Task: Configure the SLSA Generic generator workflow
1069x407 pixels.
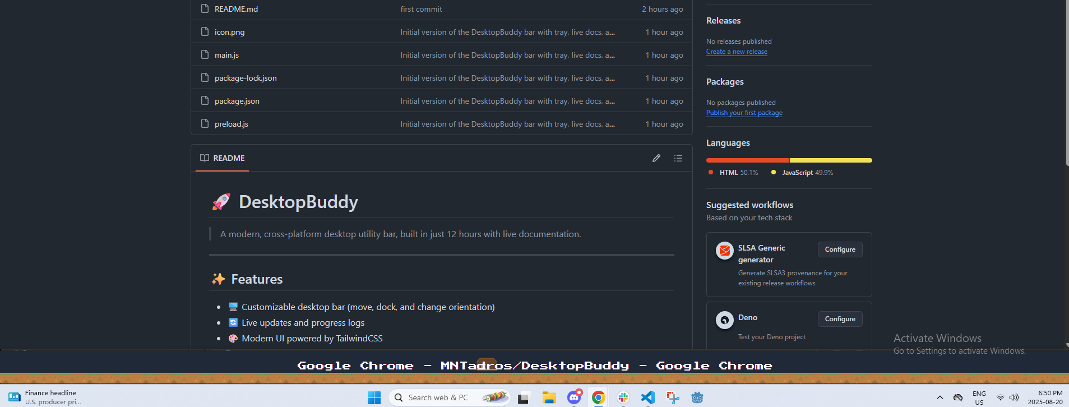Action: click(x=840, y=249)
